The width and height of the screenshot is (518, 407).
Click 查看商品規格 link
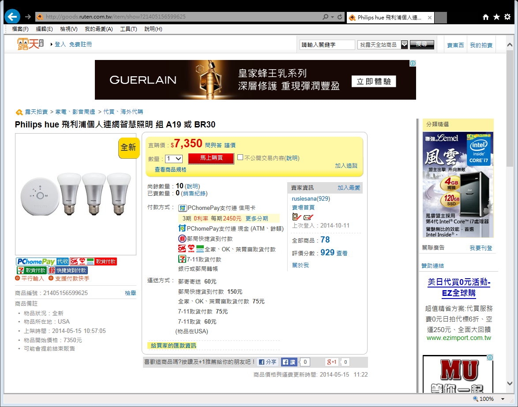coord(170,170)
